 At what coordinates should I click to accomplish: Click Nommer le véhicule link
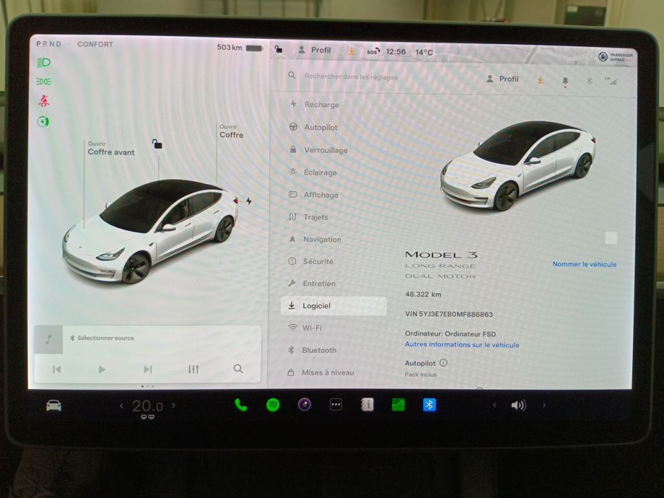pyautogui.click(x=584, y=265)
